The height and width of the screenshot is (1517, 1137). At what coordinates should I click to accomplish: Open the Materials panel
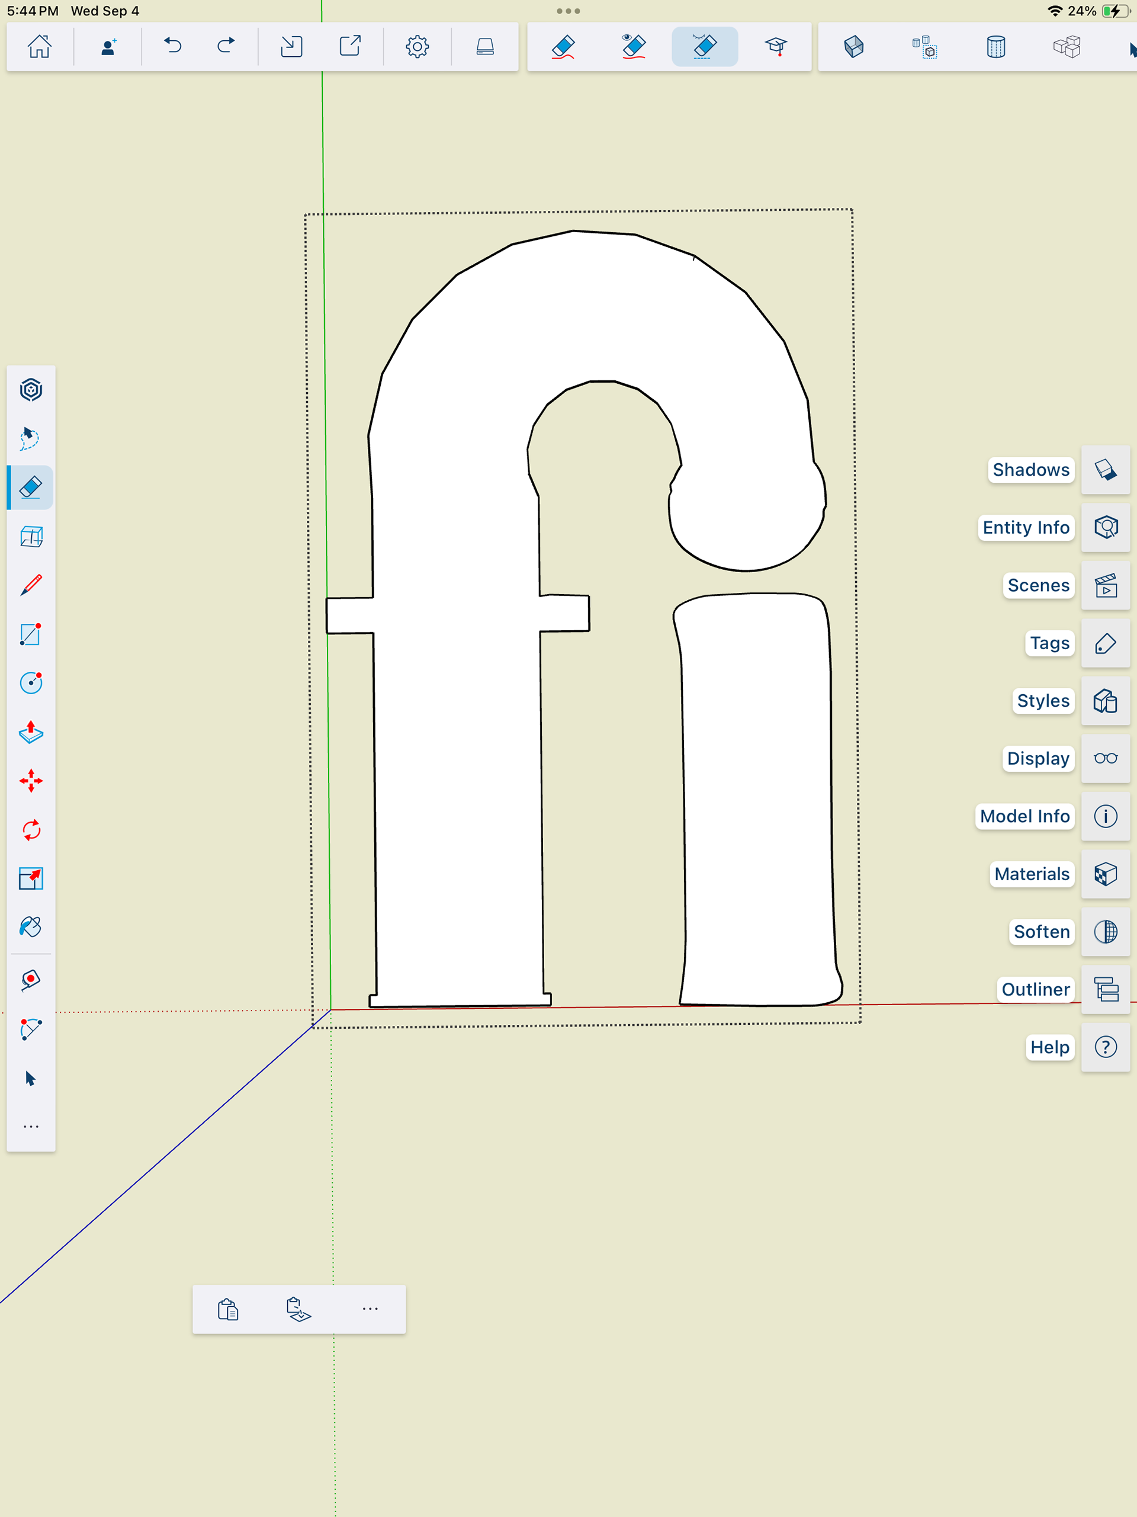coord(1106,874)
